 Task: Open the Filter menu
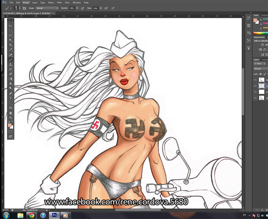coord(59,3)
